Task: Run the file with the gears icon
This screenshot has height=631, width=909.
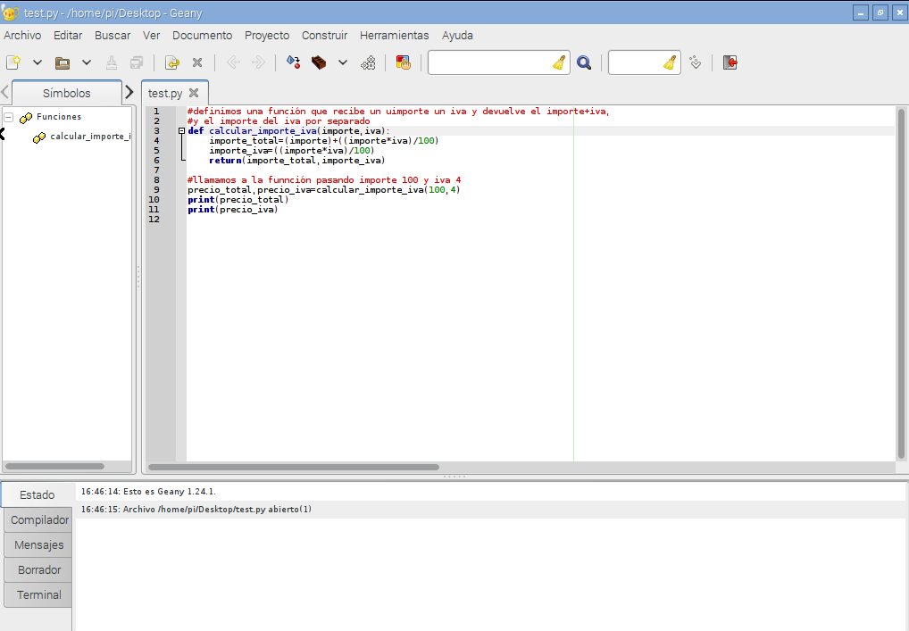Action: pyautogui.click(x=368, y=62)
